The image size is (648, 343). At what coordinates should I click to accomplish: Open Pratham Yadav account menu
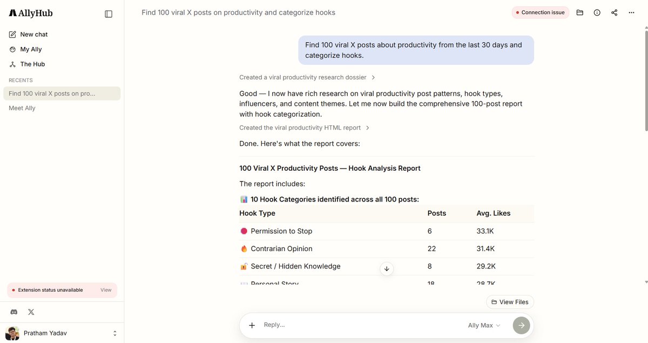coord(62,333)
